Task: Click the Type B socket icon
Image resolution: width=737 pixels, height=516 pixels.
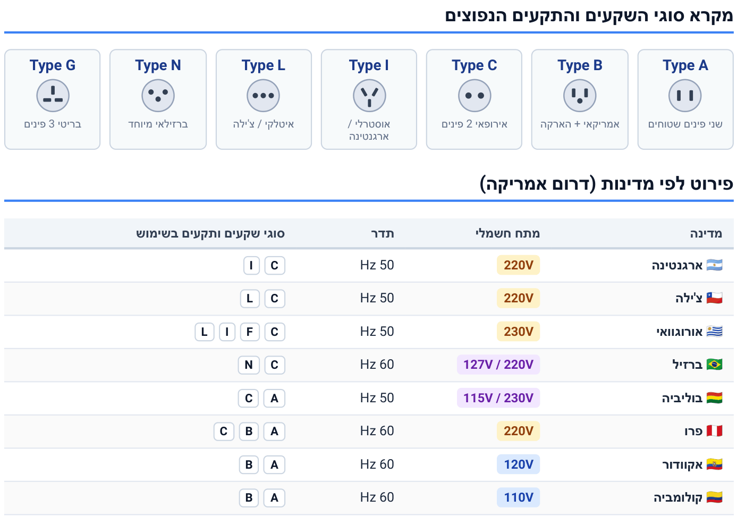Action: [x=580, y=96]
